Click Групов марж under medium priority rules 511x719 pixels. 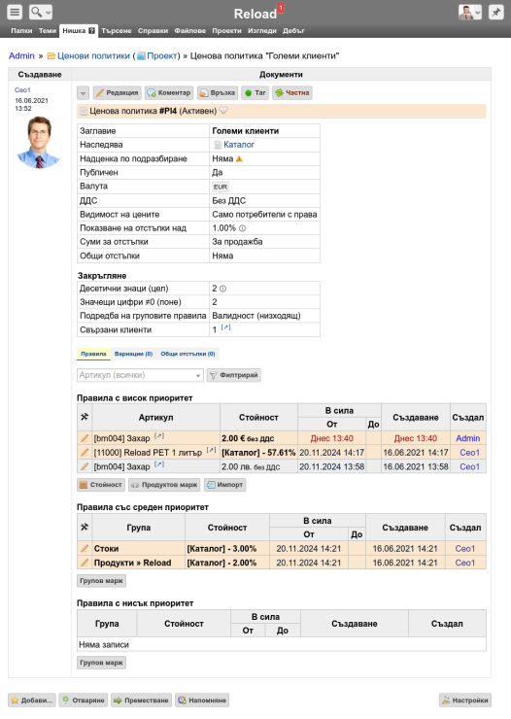point(101,581)
